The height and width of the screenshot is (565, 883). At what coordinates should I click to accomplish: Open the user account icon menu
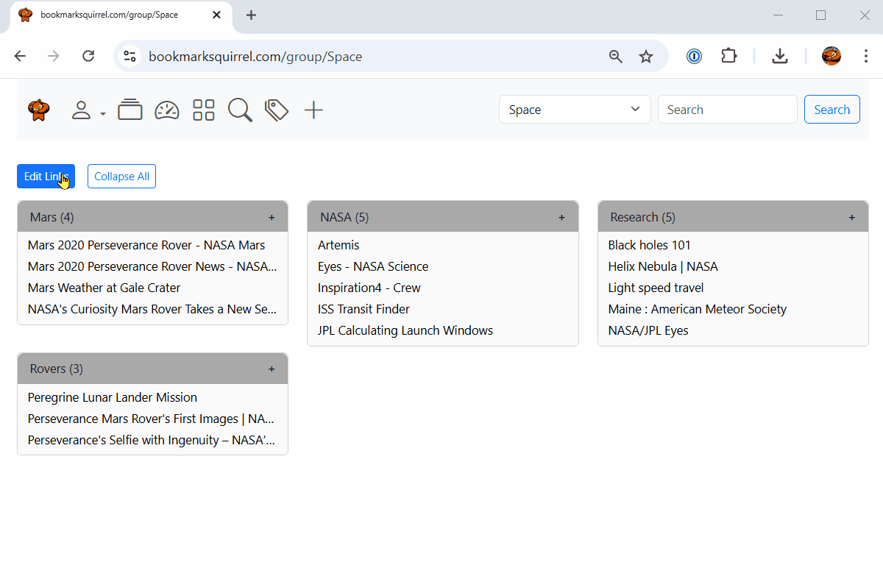(81, 110)
